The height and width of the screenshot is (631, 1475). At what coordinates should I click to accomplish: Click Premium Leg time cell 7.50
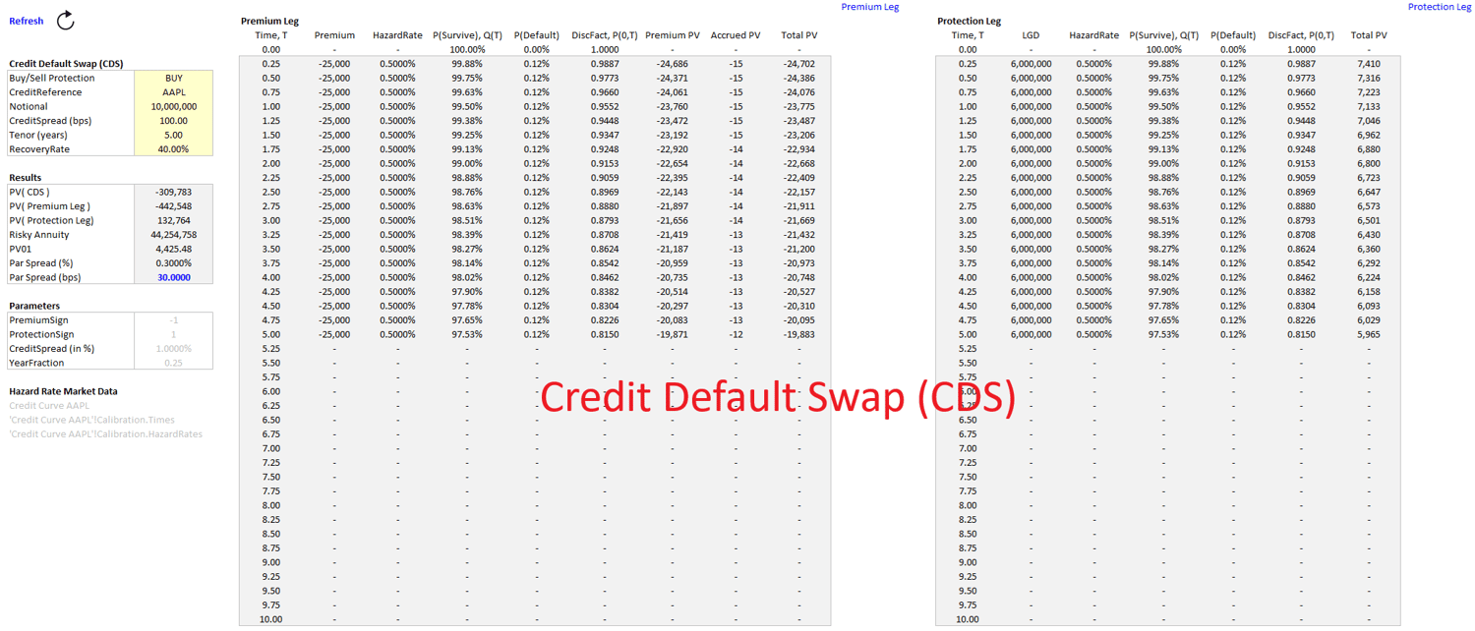(x=270, y=477)
